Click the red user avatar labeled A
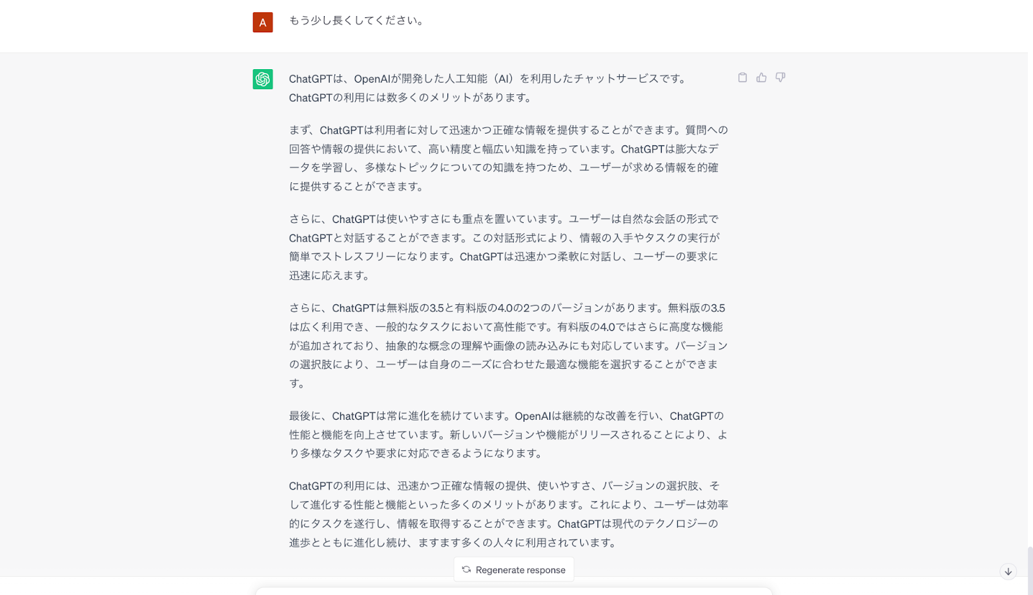This screenshot has height=595, width=1033. click(x=263, y=22)
